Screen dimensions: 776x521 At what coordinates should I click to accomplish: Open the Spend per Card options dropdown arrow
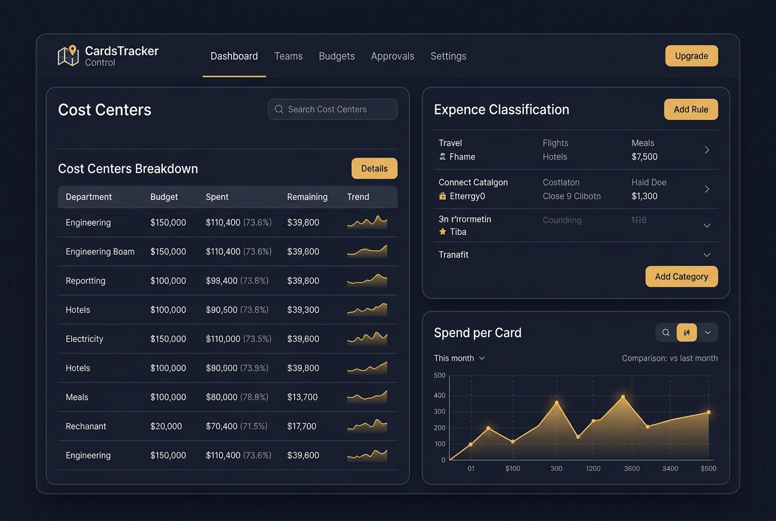click(x=708, y=333)
